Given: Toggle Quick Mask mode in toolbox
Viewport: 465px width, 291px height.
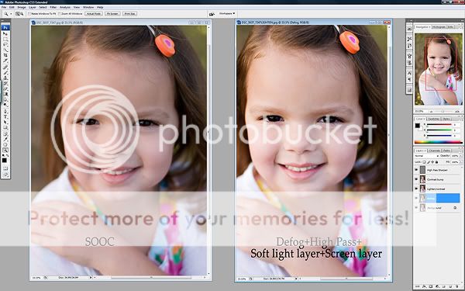Looking at the screenshot, I should (5, 168).
